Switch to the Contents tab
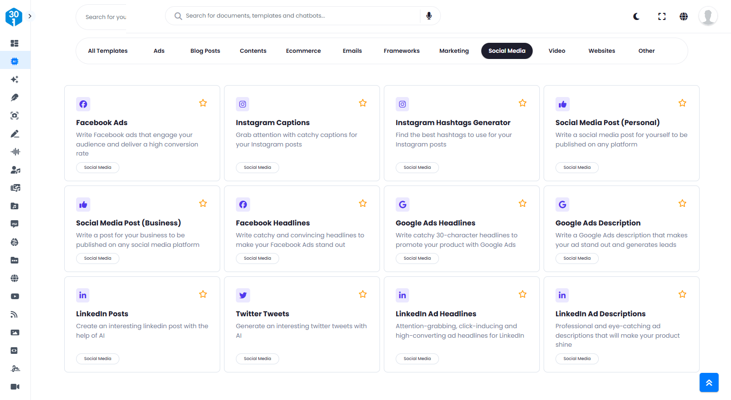Image resolution: width=731 pixels, height=400 pixels. pos(253,51)
